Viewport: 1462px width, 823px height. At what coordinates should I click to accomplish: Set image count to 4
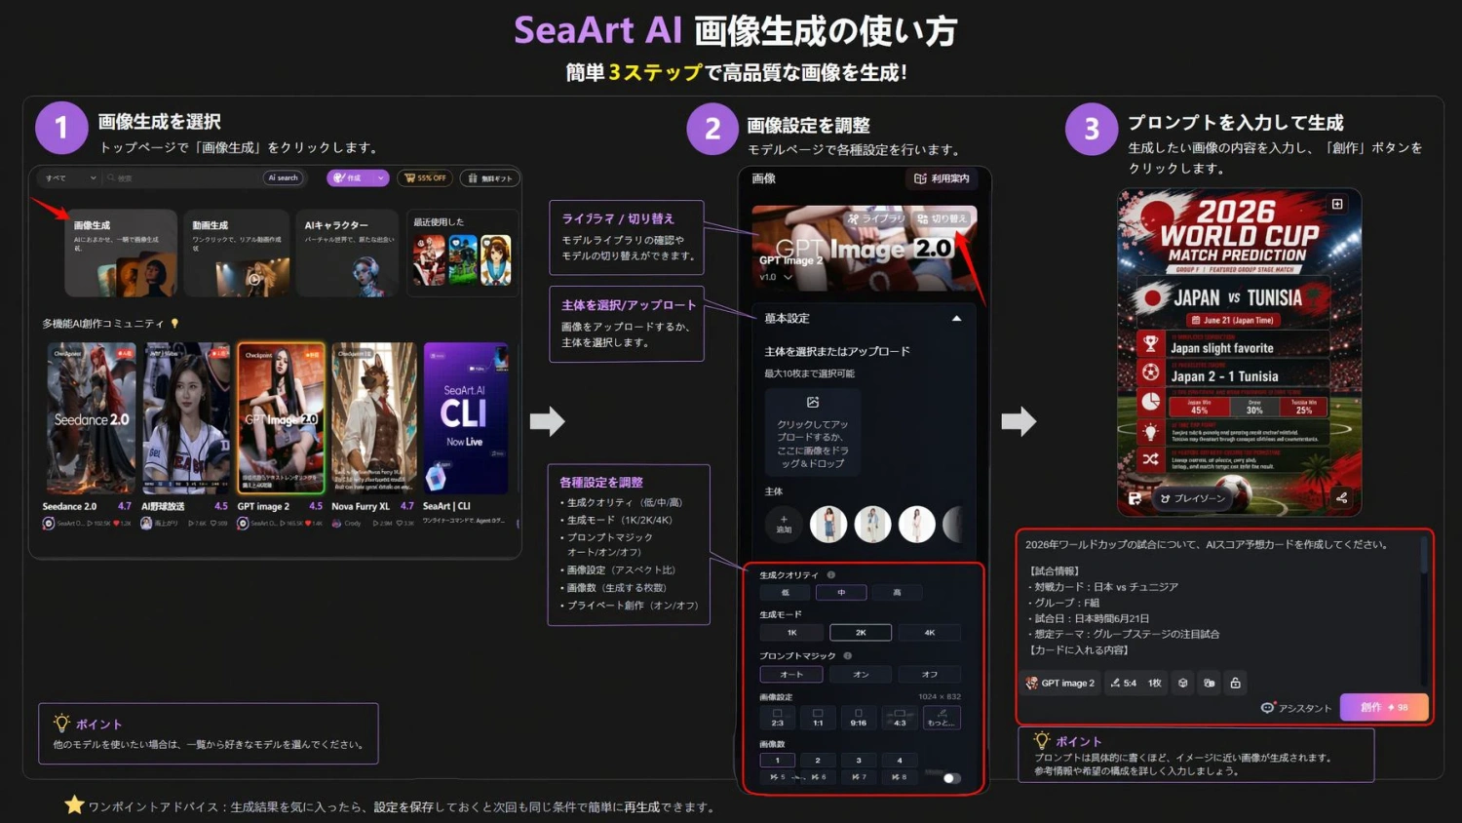900,760
